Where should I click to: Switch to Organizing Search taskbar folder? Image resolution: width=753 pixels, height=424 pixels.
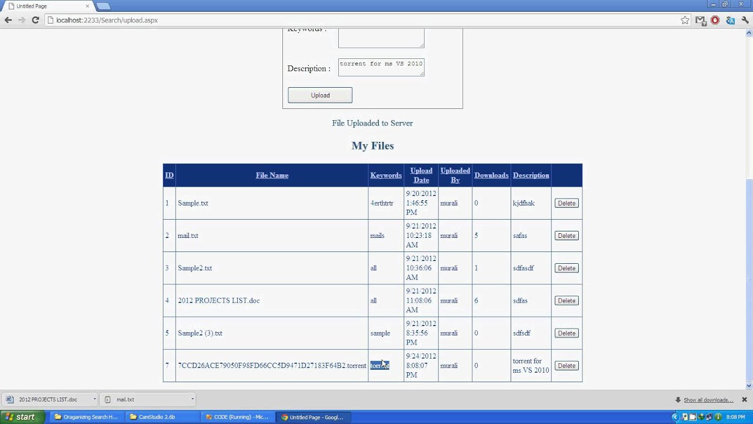(86, 417)
